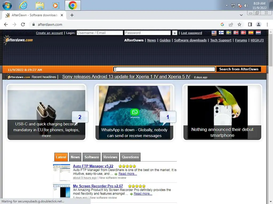Screen dimensions: 273x204
Task: Switch to the Questions tab
Action: click(x=130, y=157)
